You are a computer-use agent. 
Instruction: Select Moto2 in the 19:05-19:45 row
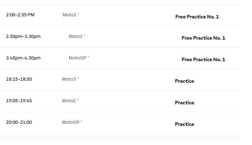[x=69, y=101]
